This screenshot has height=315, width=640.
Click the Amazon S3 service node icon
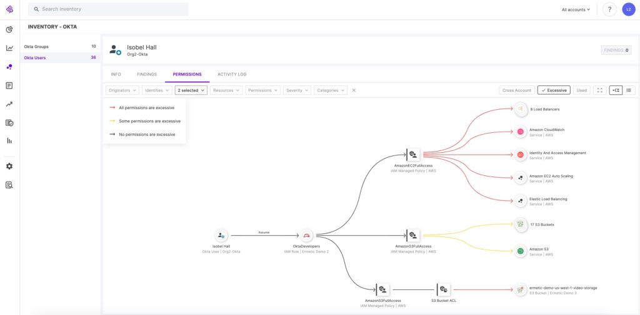click(521, 251)
